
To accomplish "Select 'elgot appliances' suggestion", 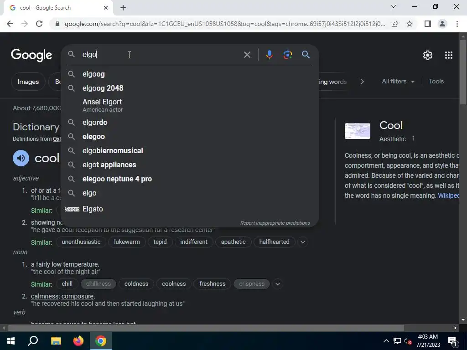I will click(190, 165).
